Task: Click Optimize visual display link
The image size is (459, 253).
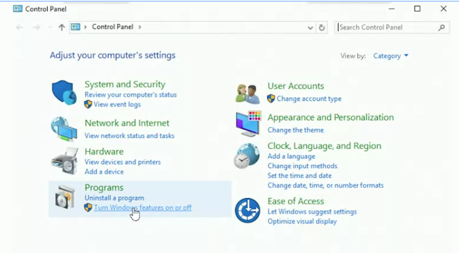Action: coord(302,221)
